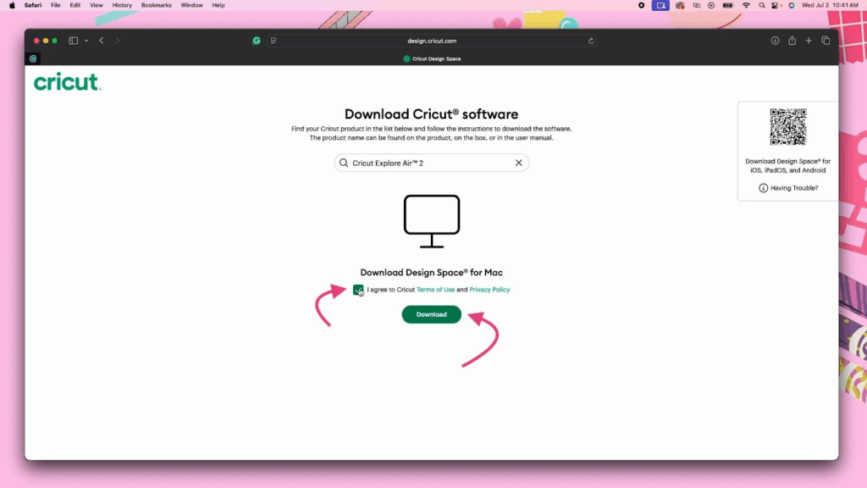Toggle the Safari sidebar button

point(73,41)
